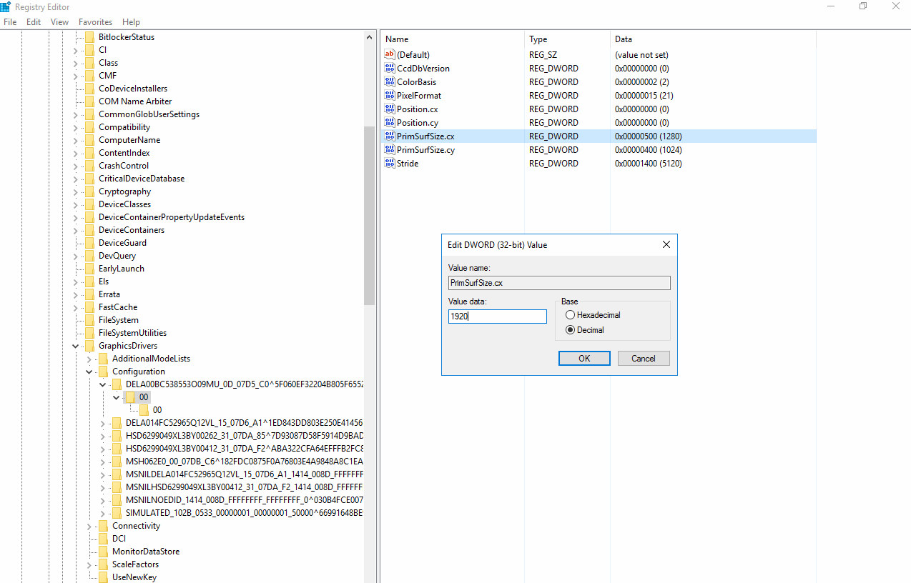Collapse the GraphicsDrivers tree node
Image resolution: width=911 pixels, height=583 pixels.
[x=76, y=346]
